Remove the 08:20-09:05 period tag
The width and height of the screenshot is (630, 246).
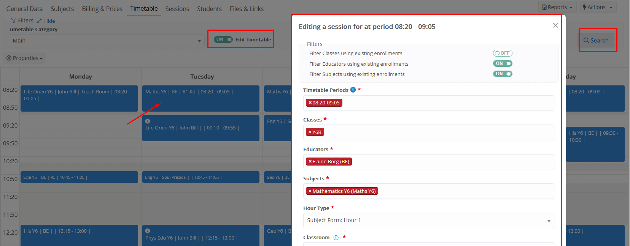[x=310, y=103]
